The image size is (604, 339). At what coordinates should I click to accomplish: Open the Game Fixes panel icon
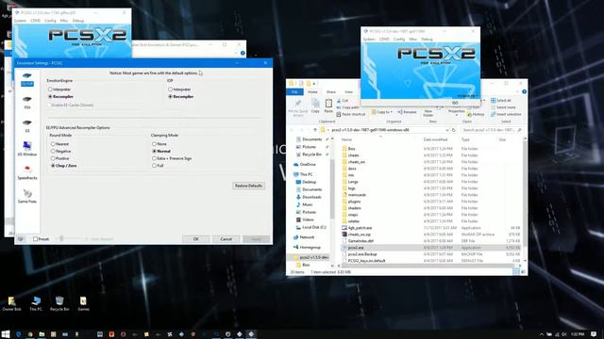[27, 196]
